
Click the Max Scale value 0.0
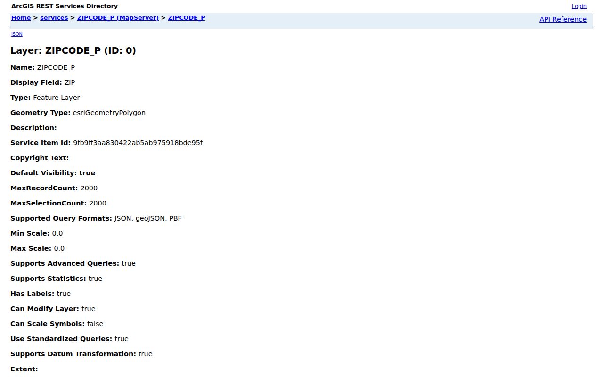click(x=59, y=248)
